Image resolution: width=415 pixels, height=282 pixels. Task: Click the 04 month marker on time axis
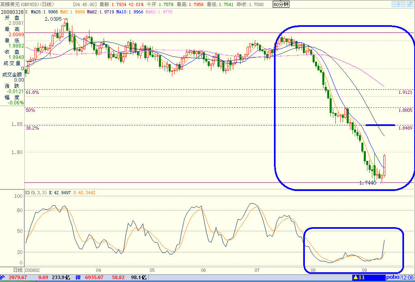pyautogui.click(x=98, y=270)
